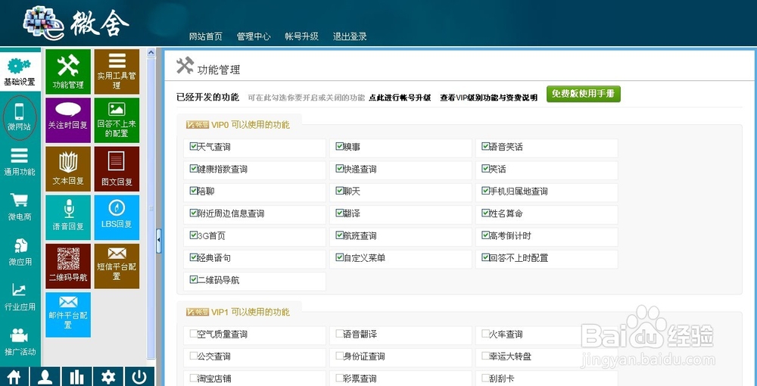
Task: Open the 功能管理 tile
Action: coord(68,72)
